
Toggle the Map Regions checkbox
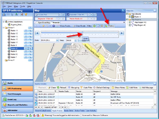point(127,19)
